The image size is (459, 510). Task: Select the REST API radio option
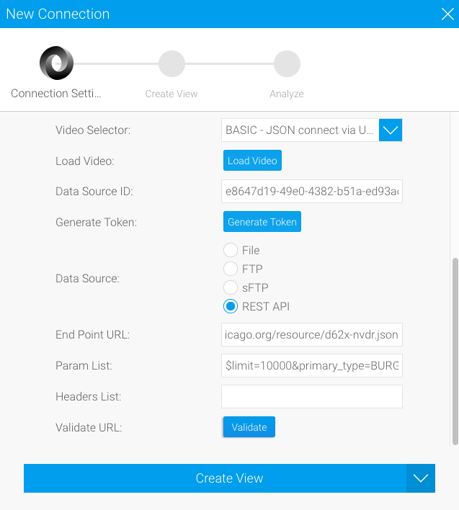231,306
